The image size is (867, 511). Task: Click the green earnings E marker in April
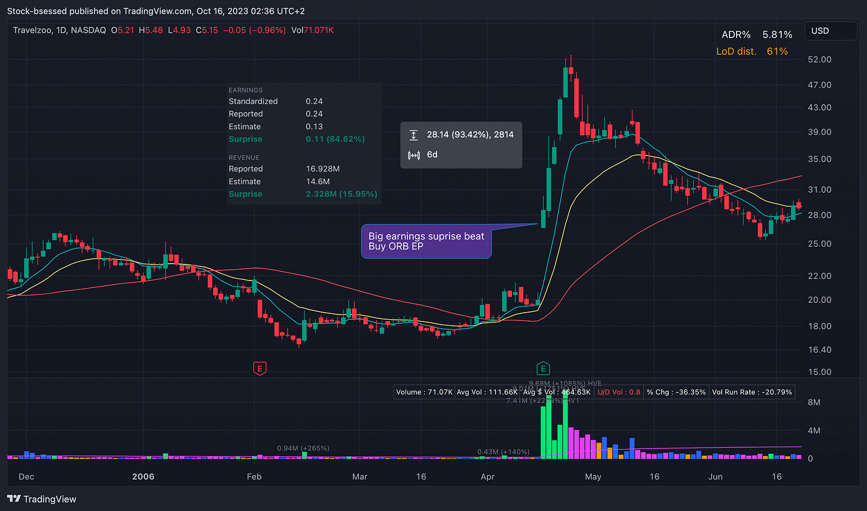pyautogui.click(x=543, y=369)
